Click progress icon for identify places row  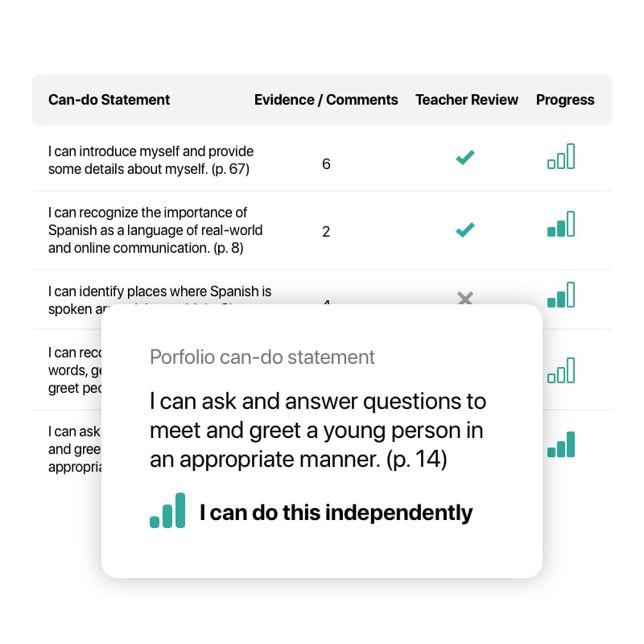pos(560,295)
